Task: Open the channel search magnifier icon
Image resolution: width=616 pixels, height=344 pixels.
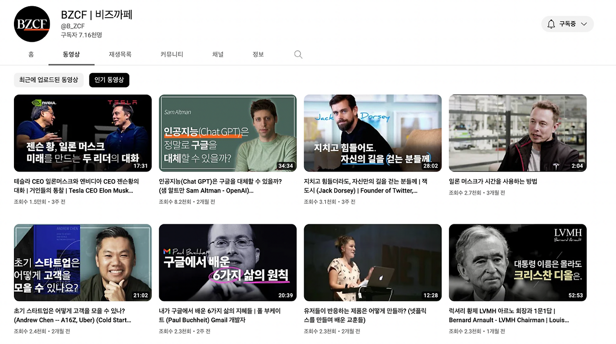Action: coord(298,55)
